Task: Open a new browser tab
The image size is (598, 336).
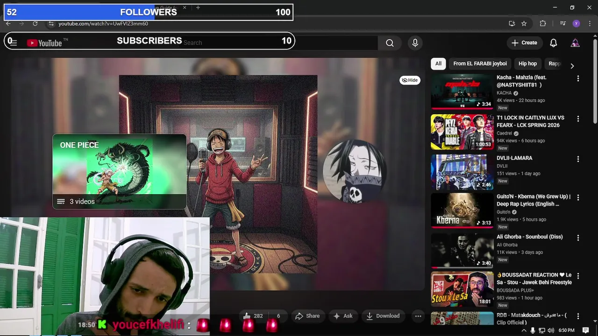Action: click(x=198, y=7)
